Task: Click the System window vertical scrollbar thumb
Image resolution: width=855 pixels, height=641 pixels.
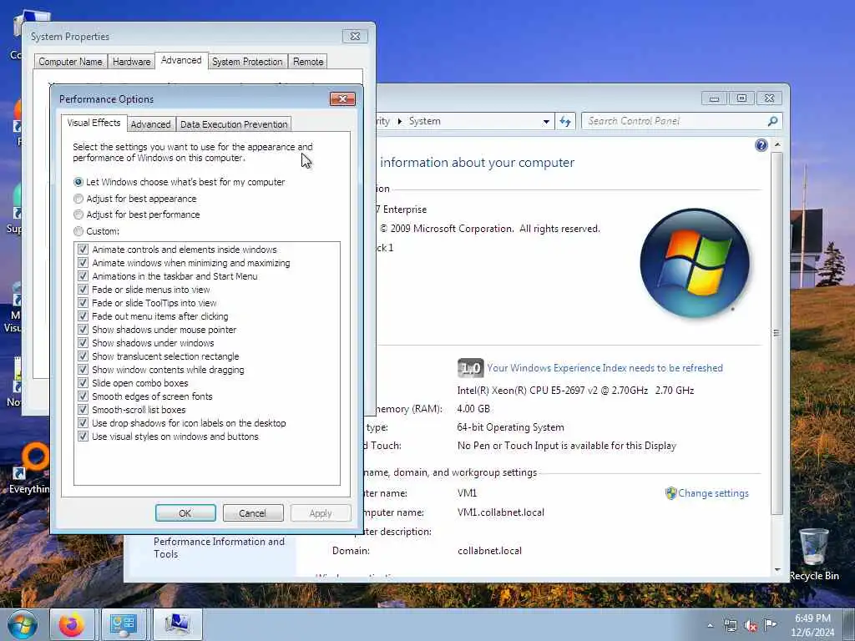Action: tap(777, 332)
